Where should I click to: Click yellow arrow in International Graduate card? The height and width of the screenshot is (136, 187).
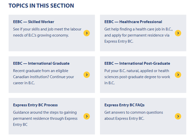coord(86,74)
